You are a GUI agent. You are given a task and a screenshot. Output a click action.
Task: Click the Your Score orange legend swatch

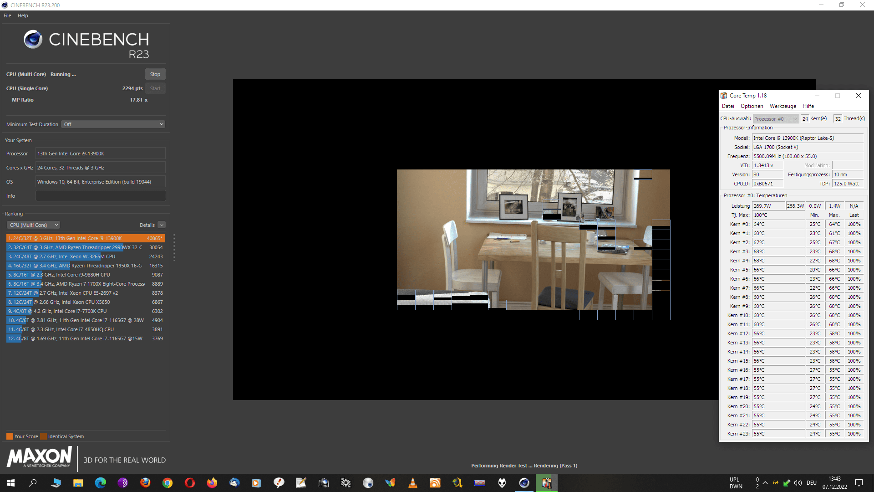tap(10, 436)
